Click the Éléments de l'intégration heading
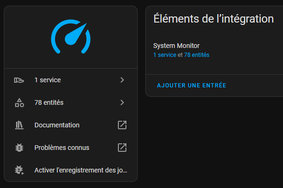Image resolution: width=283 pixels, height=188 pixels. click(x=214, y=19)
